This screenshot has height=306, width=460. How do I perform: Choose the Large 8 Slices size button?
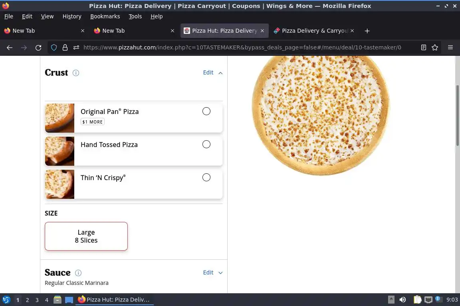coord(86,236)
